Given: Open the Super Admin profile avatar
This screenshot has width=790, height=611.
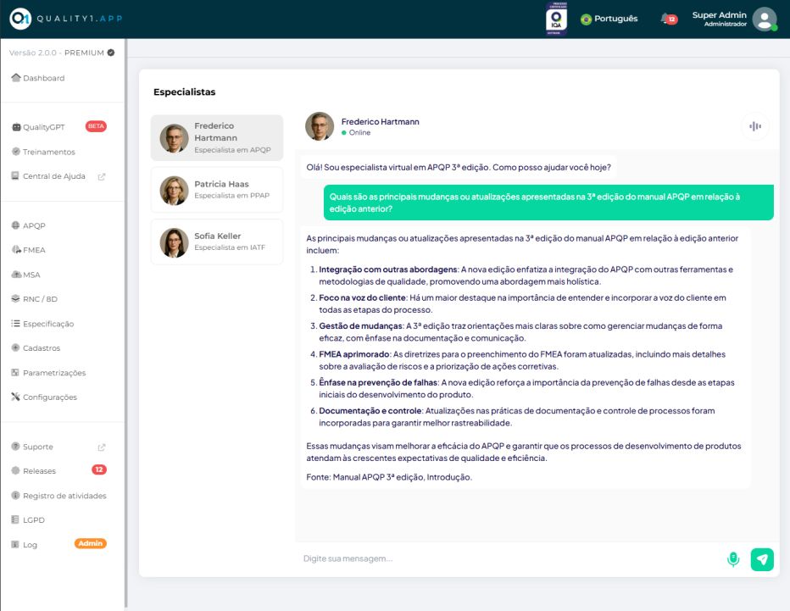Looking at the screenshot, I should tap(765, 19).
